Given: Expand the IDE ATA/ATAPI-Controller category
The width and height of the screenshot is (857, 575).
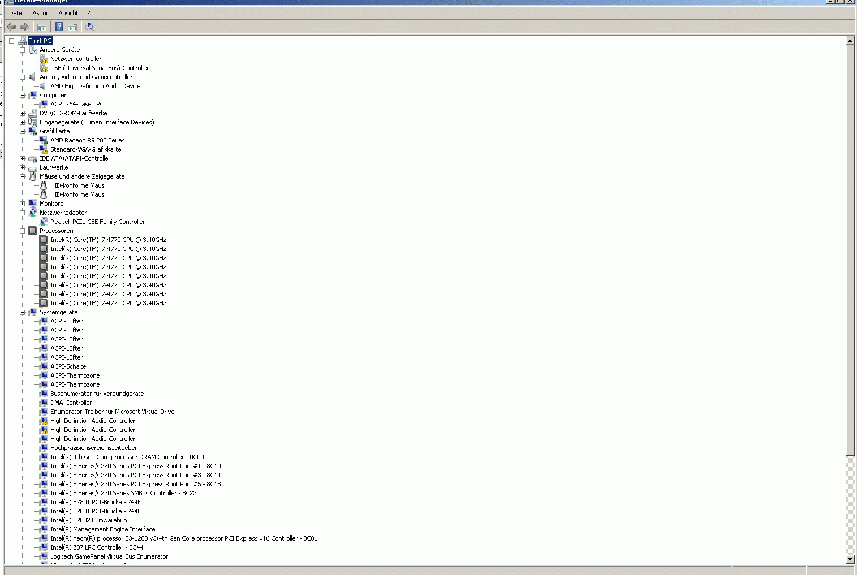Looking at the screenshot, I should [22, 158].
